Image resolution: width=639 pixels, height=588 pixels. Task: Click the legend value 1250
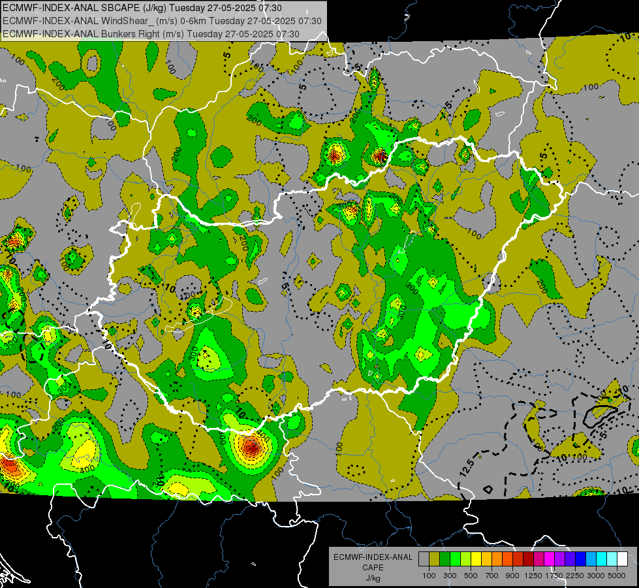533,576
